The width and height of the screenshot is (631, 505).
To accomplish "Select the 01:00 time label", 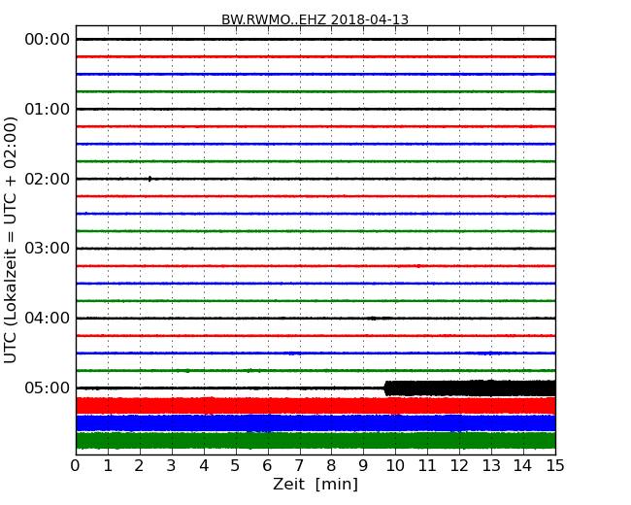I will (x=48, y=109).
